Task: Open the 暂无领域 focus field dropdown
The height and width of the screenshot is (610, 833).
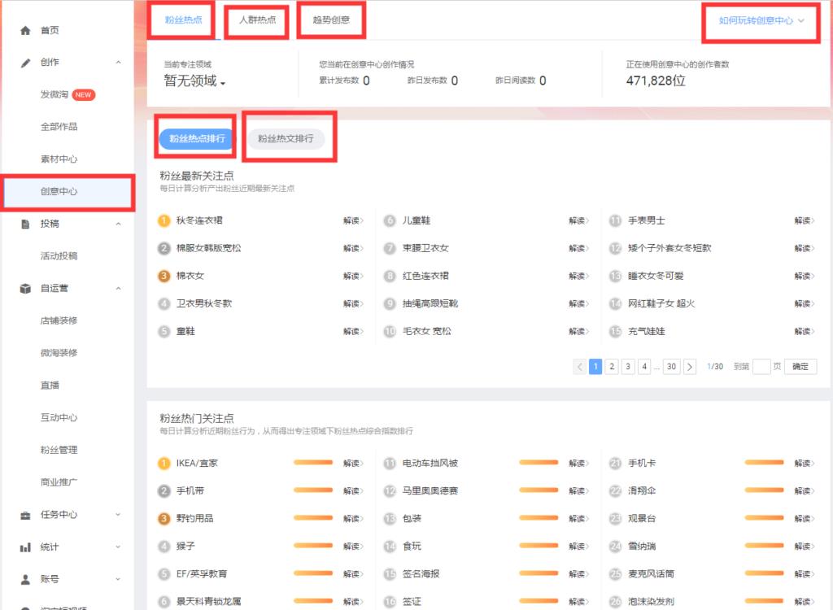Action: [194, 81]
